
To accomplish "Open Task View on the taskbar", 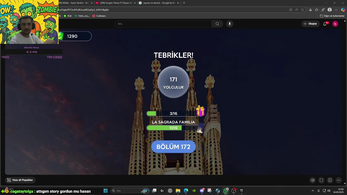I will [154, 191].
